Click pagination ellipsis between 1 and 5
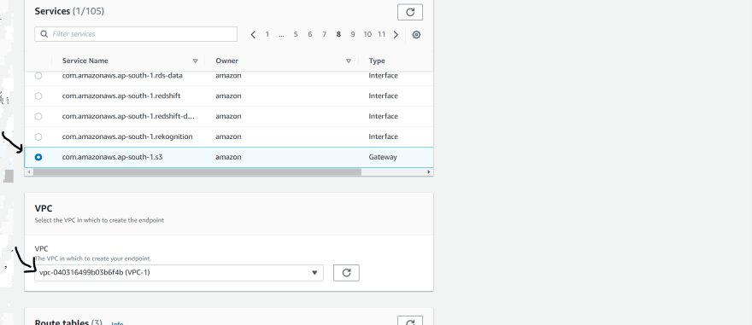 [281, 34]
